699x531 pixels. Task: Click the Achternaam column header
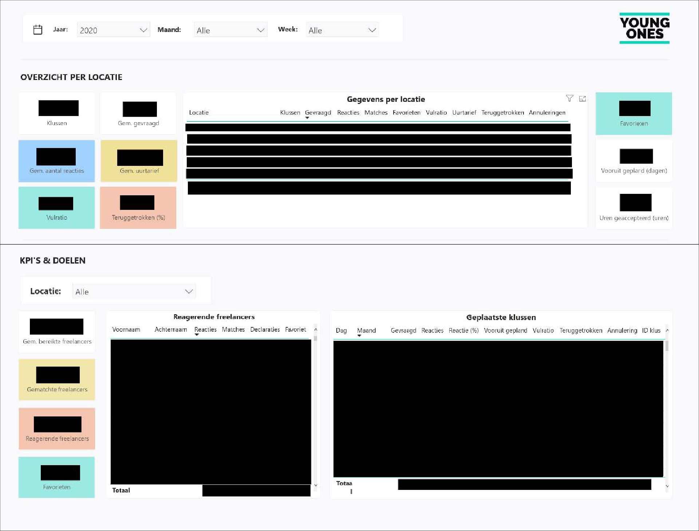coord(171,329)
